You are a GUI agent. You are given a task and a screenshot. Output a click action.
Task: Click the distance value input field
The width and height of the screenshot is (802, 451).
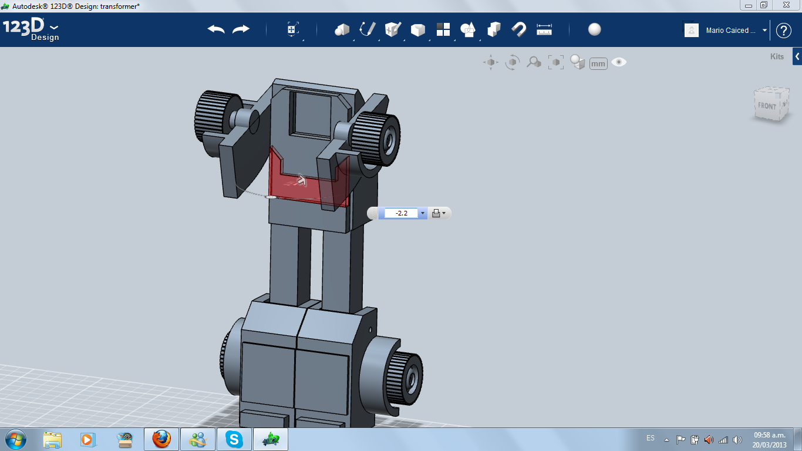coord(402,213)
